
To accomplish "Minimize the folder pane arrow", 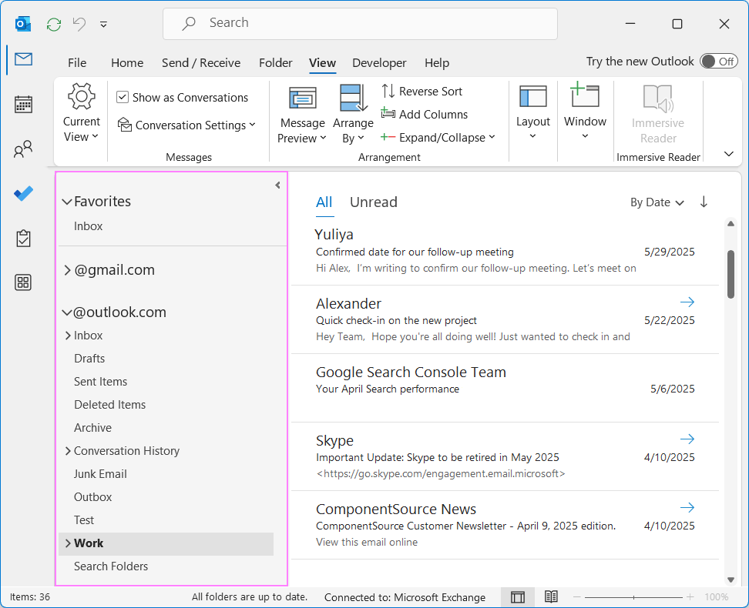I will coord(277,185).
